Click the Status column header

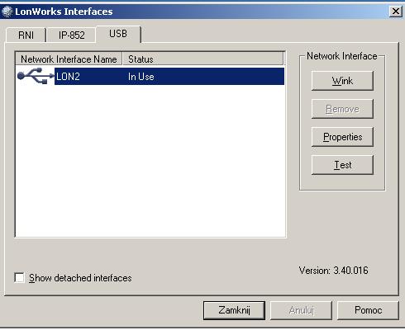(x=202, y=59)
